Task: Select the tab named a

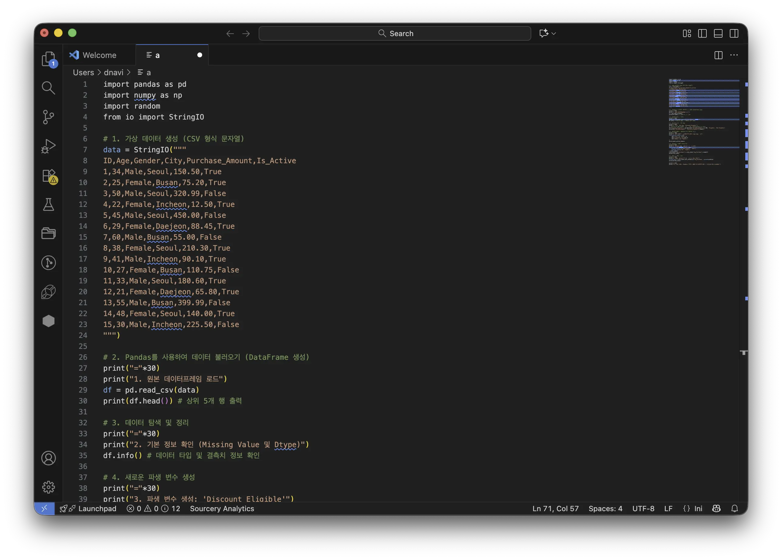Action: coord(157,55)
